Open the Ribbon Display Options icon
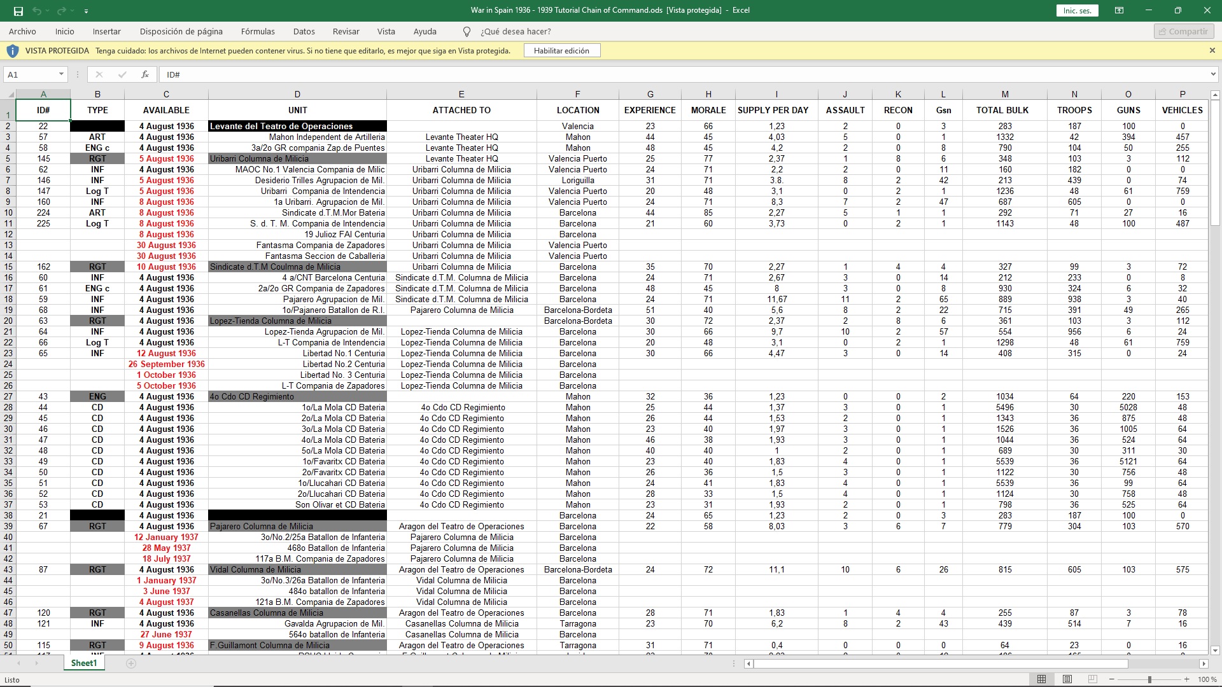 pyautogui.click(x=1119, y=10)
